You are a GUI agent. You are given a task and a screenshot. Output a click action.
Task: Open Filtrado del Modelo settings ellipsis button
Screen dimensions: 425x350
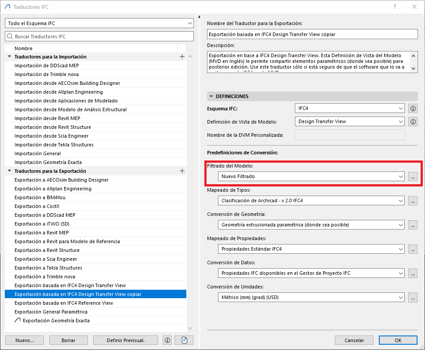[413, 176]
